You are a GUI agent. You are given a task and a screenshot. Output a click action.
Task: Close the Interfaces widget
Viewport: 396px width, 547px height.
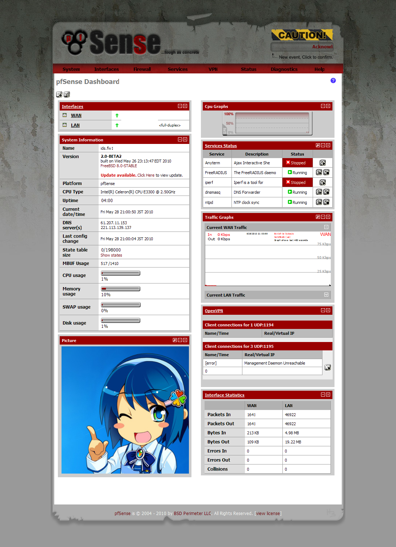click(185, 106)
